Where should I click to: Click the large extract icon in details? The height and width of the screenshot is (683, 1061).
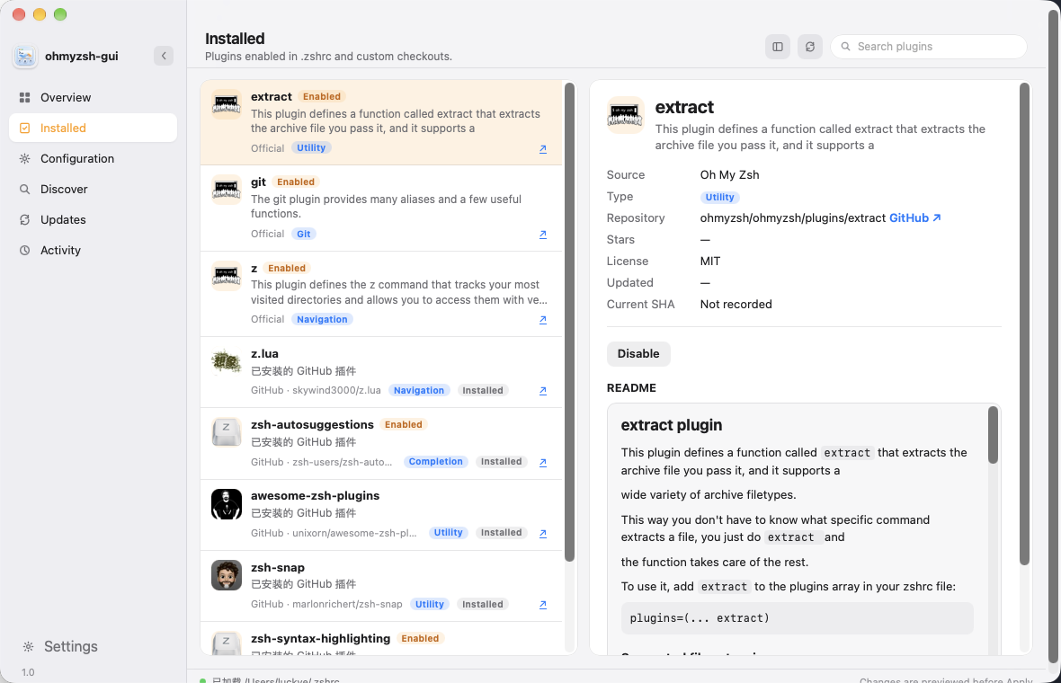(x=625, y=115)
